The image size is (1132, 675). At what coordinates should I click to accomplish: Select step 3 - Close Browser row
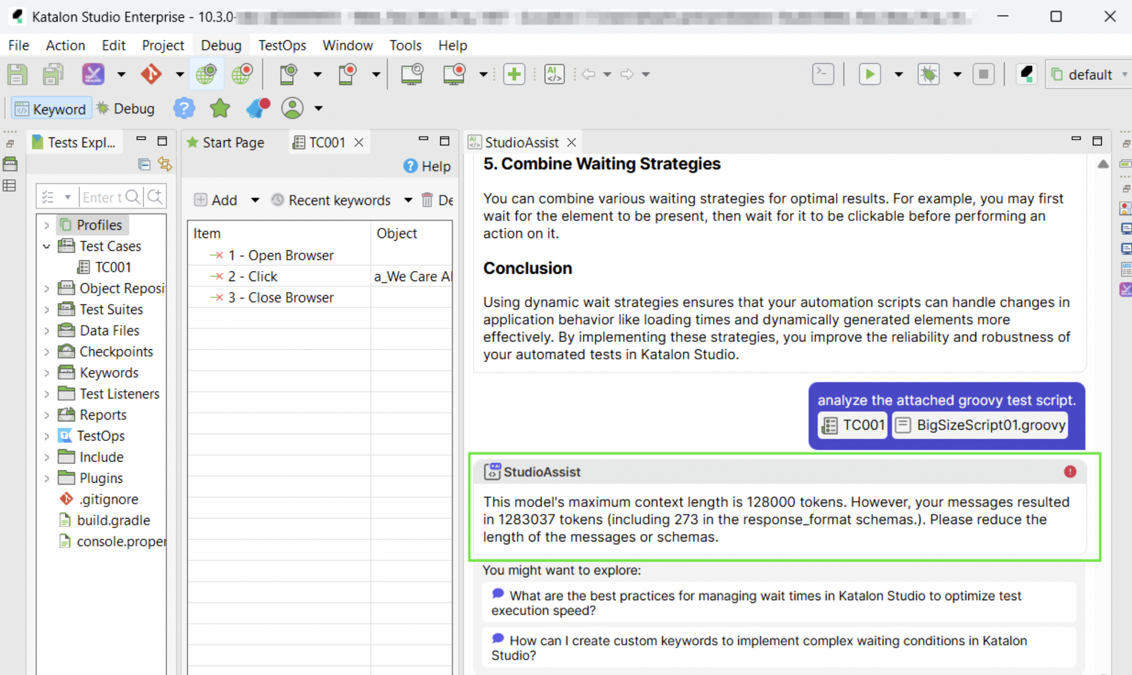pos(320,298)
